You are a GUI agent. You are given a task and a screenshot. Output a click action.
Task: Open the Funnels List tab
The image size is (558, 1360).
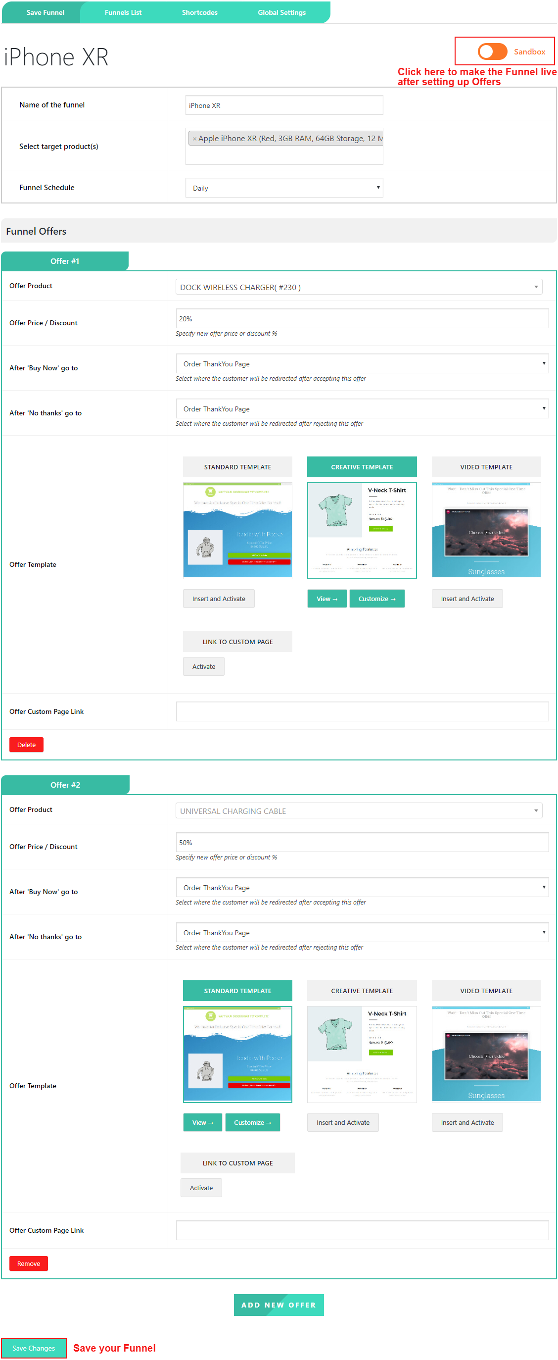click(123, 12)
